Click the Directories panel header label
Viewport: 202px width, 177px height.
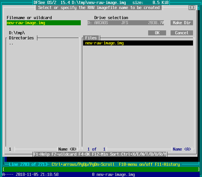tap(21, 38)
